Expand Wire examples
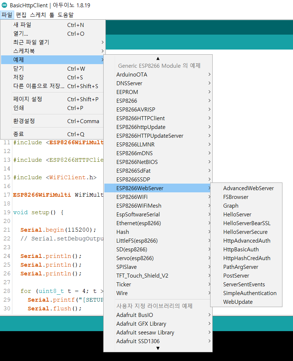 pyautogui.click(x=158, y=293)
